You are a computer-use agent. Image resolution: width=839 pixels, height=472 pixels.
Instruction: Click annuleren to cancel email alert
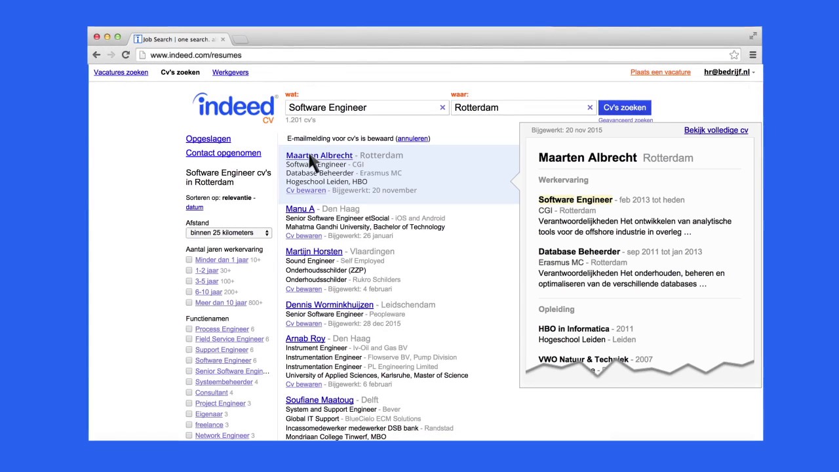(x=413, y=138)
